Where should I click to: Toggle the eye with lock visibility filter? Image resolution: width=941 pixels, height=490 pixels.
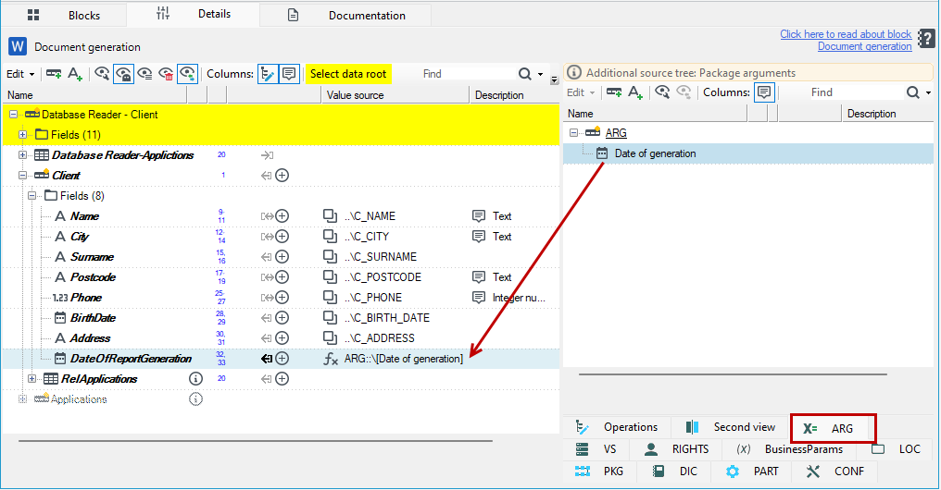point(123,74)
